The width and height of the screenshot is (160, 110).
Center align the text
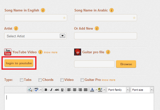coord(75,90)
